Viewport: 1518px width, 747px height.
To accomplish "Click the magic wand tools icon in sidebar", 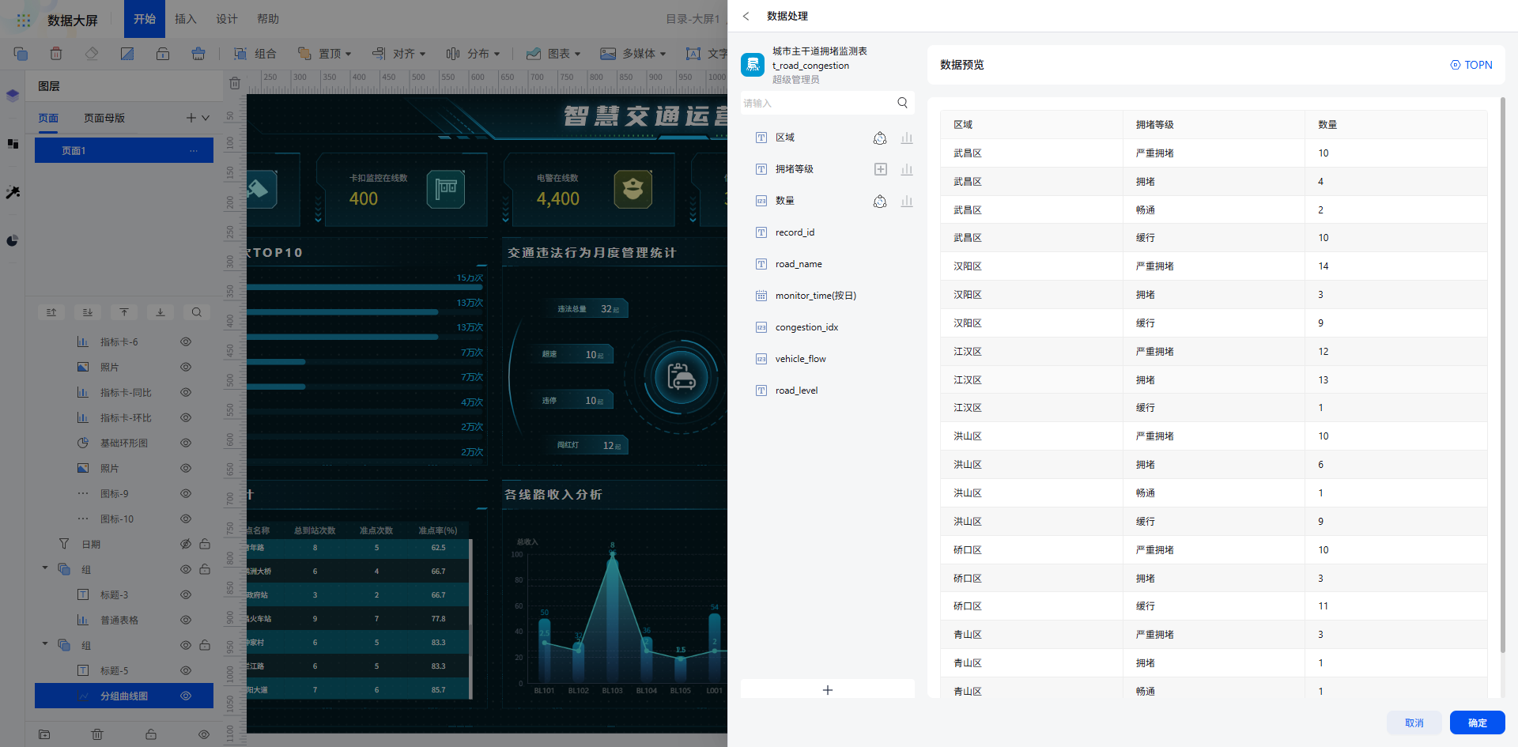I will point(13,192).
